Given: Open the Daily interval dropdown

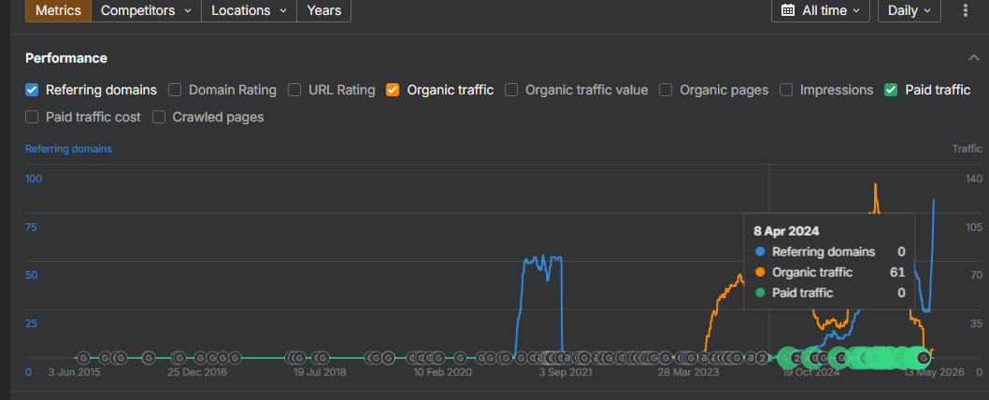Looking at the screenshot, I should (909, 10).
